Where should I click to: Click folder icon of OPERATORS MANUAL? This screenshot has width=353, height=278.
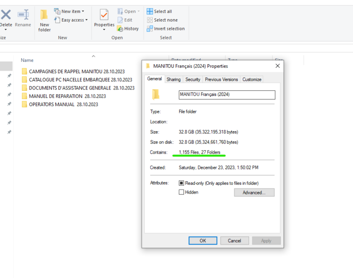pyautogui.click(x=24, y=104)
